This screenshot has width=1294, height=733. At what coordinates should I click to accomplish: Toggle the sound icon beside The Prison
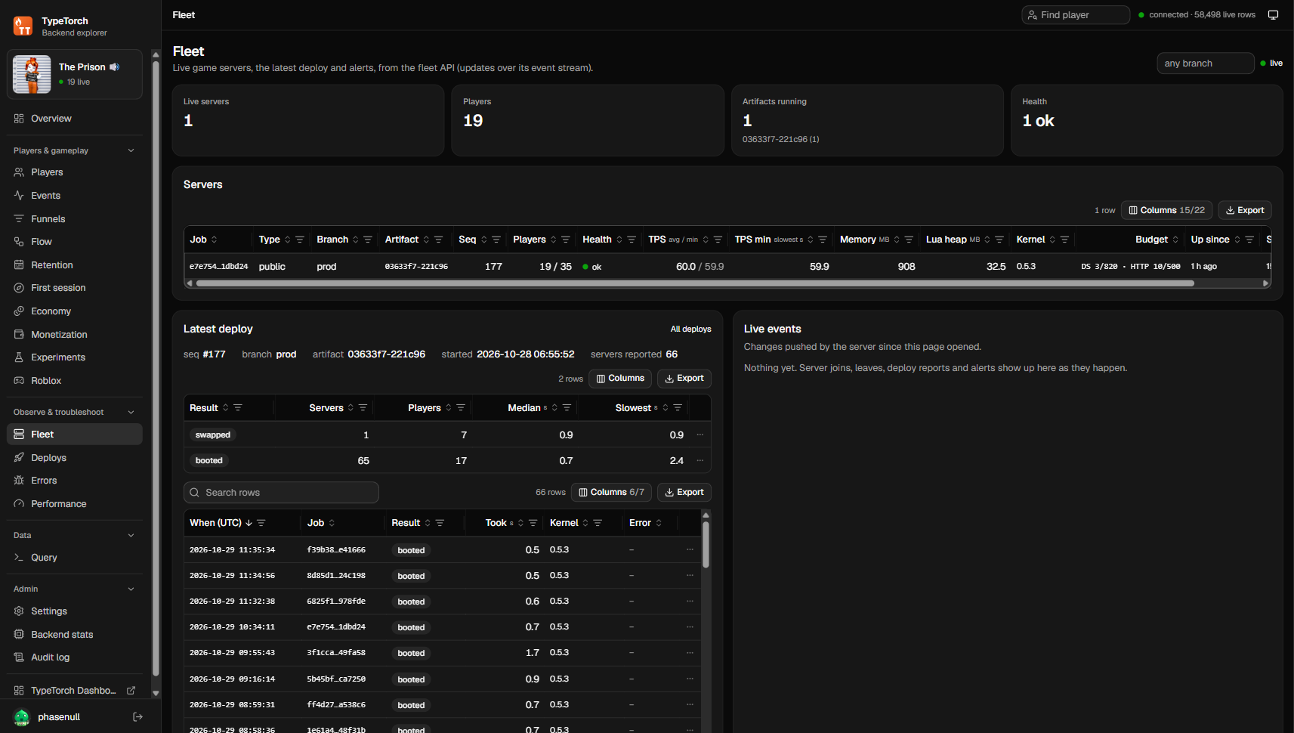pyautogui.click(x=115, y=67)
